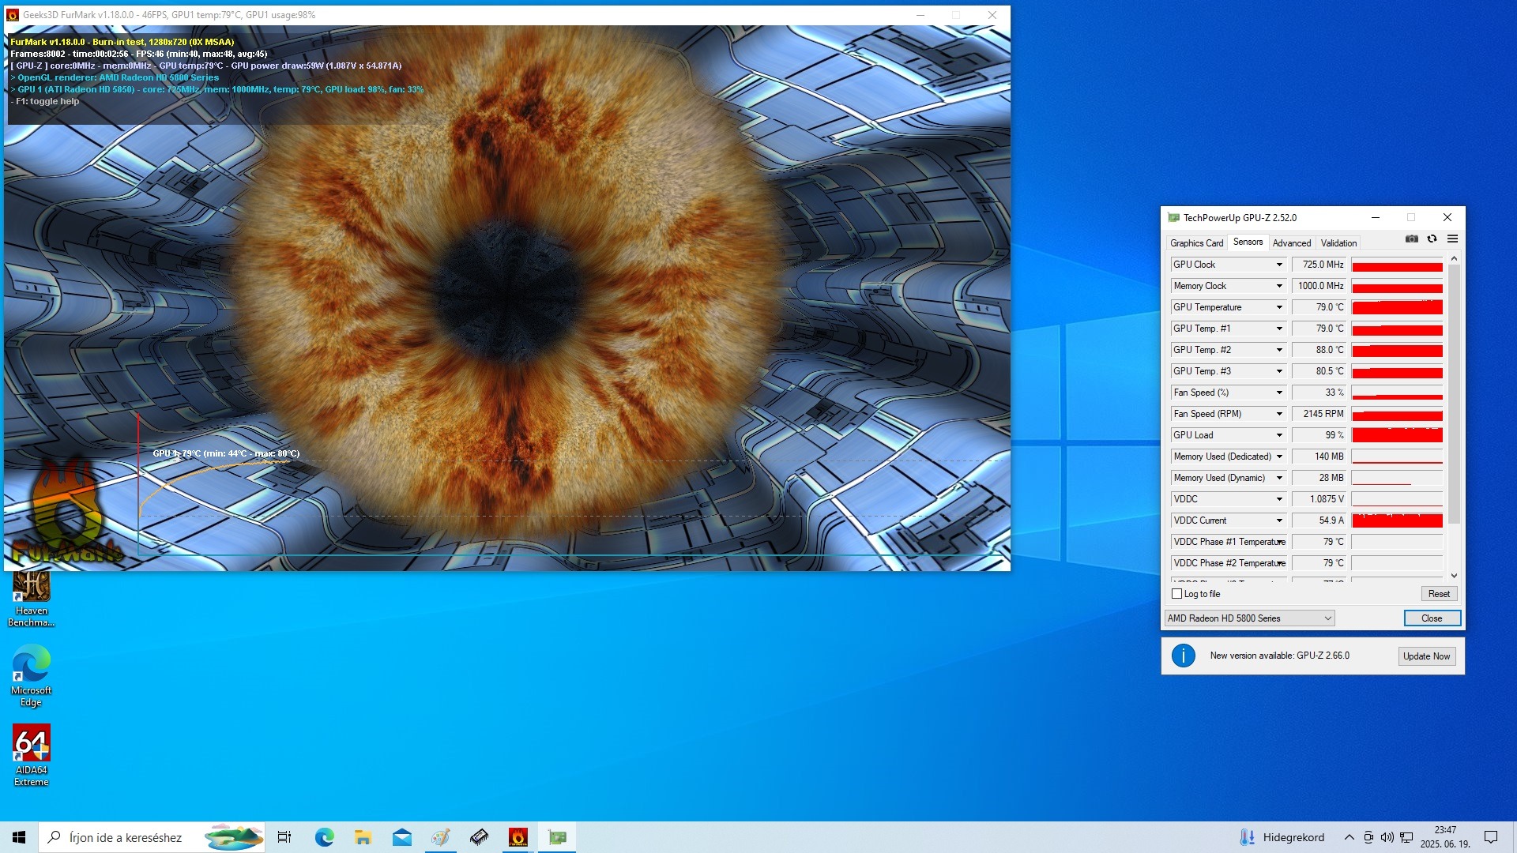Viewport: 1517px width, 853px height.
Task: Click the GPU Temperature red graph bar
Action: pyautogui.click(x=1397, y=307)
